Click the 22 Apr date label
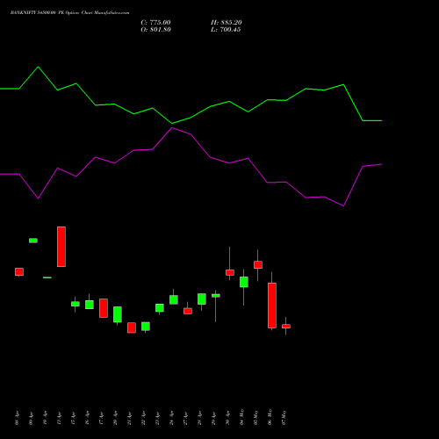439x439 pixels. 143,418
